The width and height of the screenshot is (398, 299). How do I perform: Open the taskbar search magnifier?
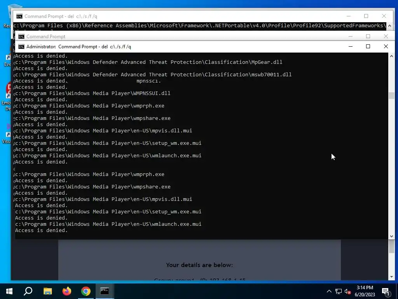28,291
